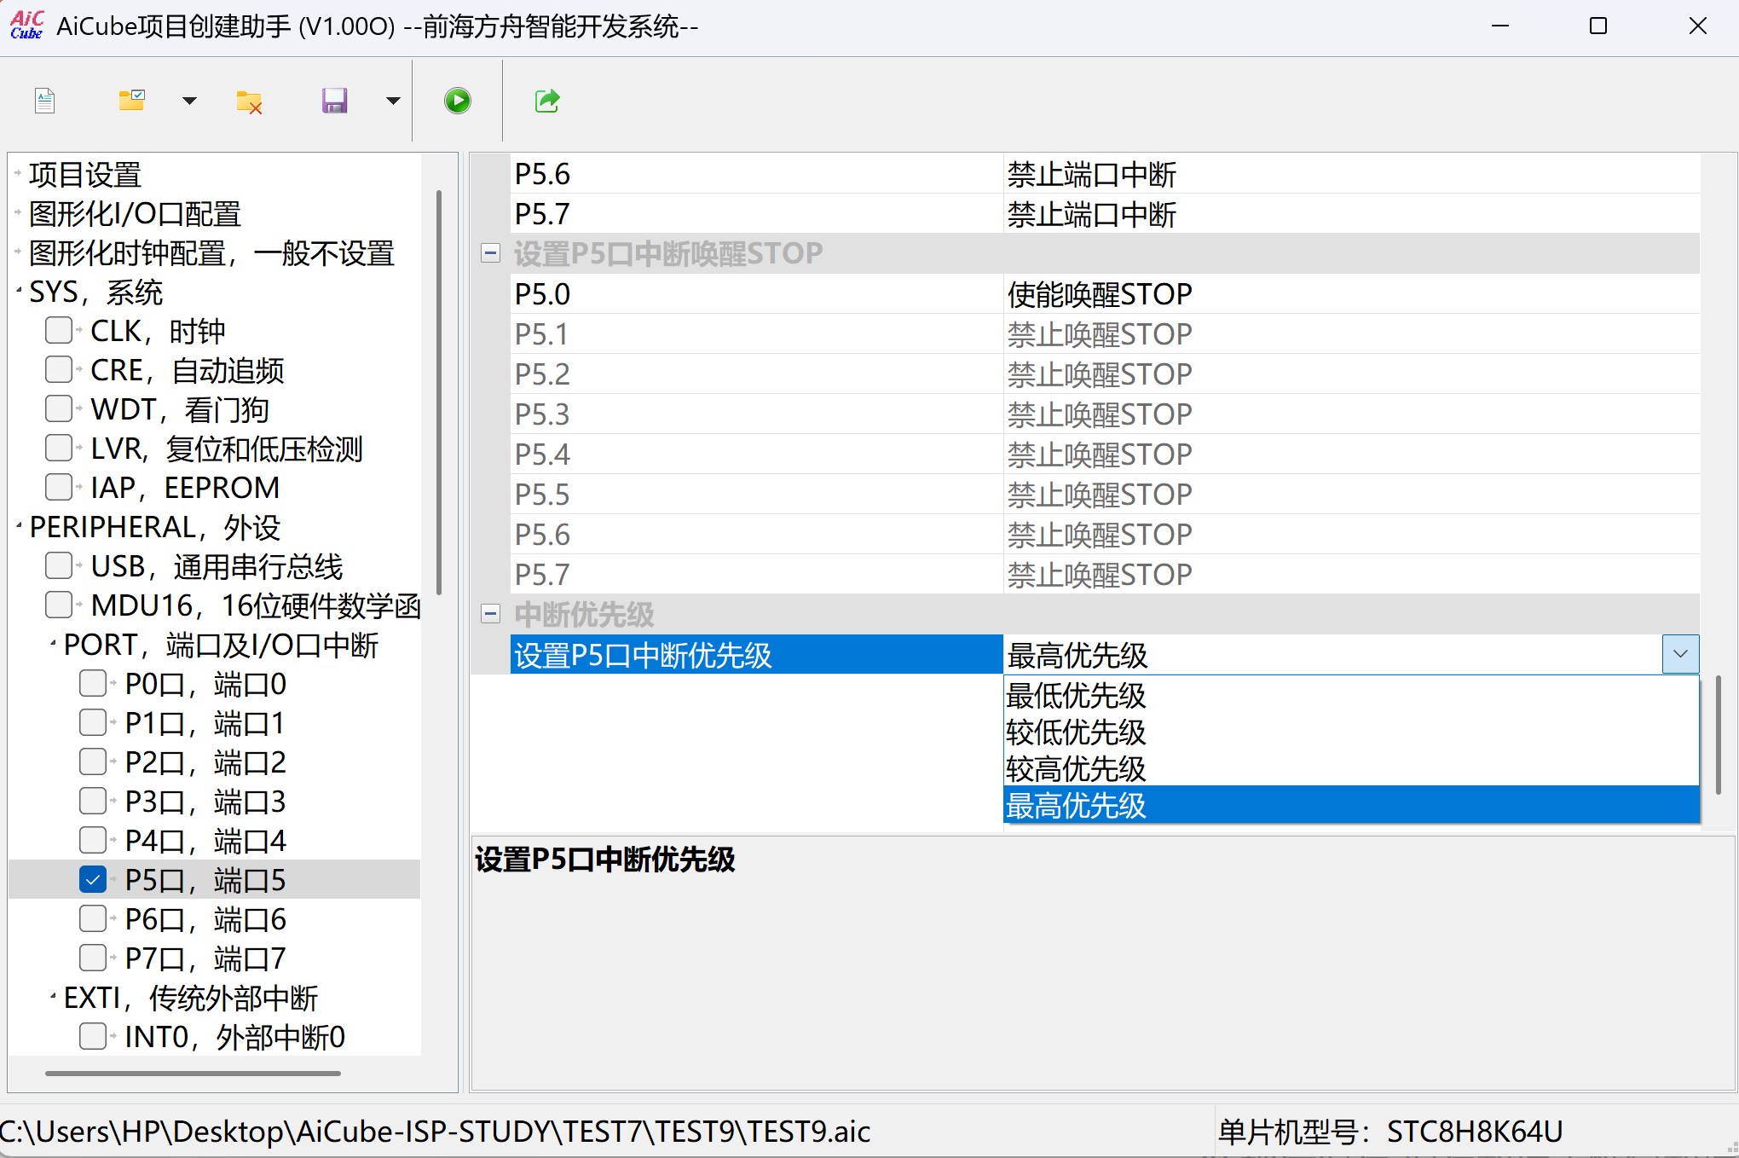Image resolution: width=1739 pixels, height=1158 pixels.
Task: Check the CLK 时钟 checkbox
Action: (x=59, y=330)
